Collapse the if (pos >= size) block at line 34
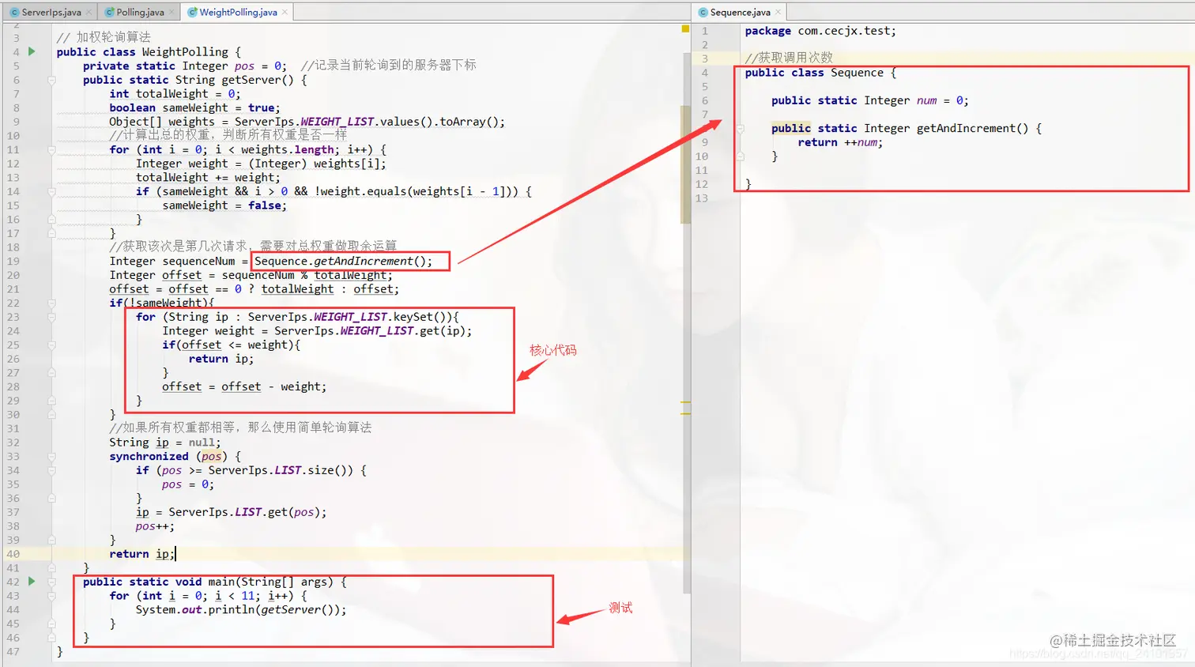Screen dimensions: 1195x667 click(x=51, y=470)
